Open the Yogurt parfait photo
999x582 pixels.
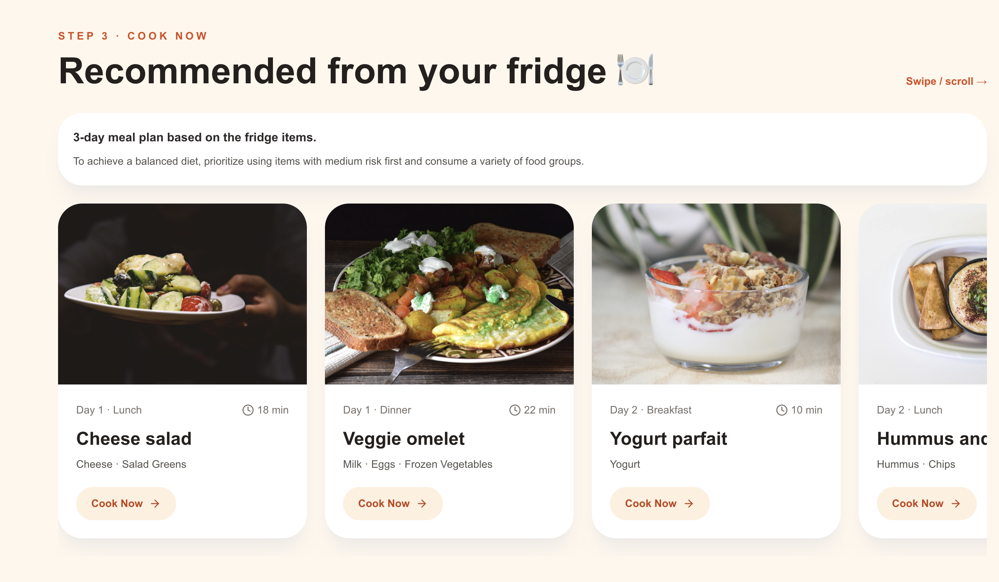716,294
